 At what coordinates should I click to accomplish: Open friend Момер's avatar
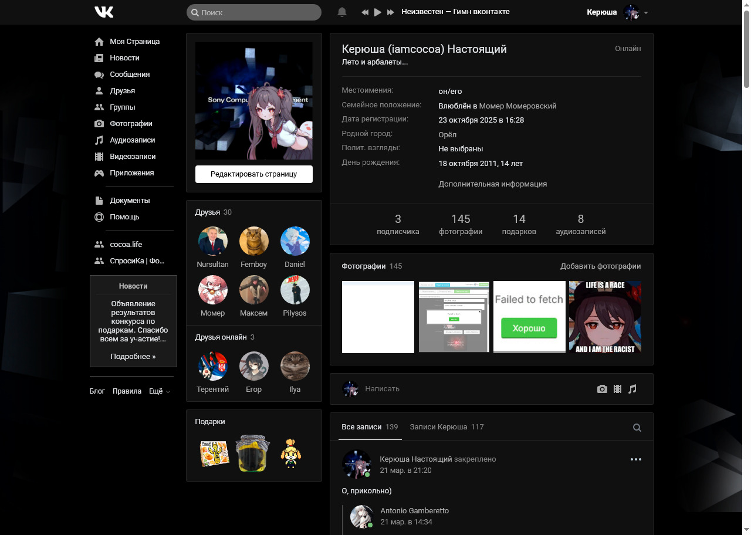click(213, 290)
